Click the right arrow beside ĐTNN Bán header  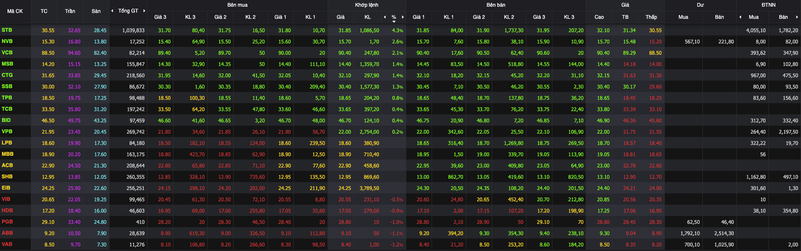coord(797,17)
